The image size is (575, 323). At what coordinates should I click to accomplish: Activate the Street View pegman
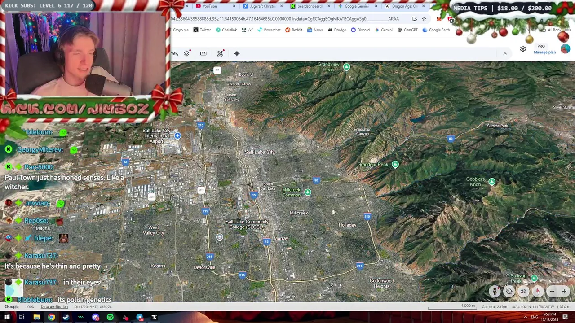pos(495,292)
